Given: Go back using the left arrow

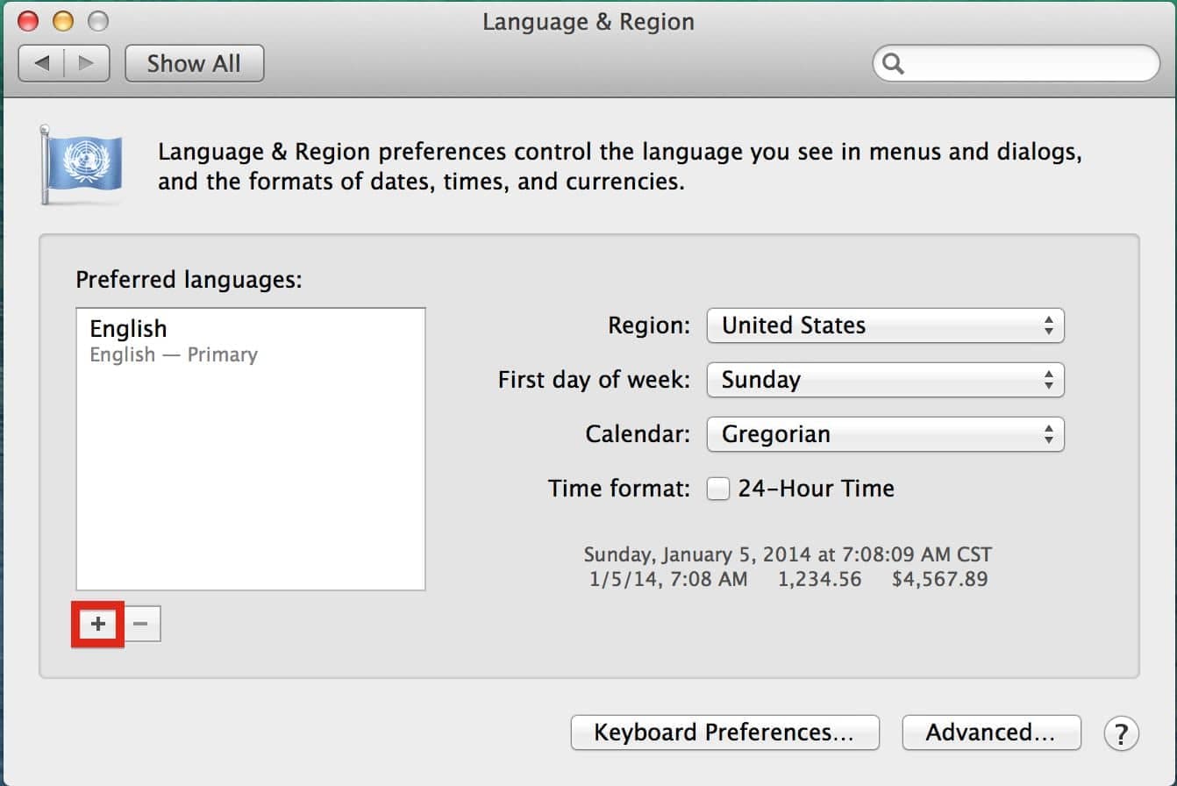Looking at the screenshot, I should coord(41,63).
